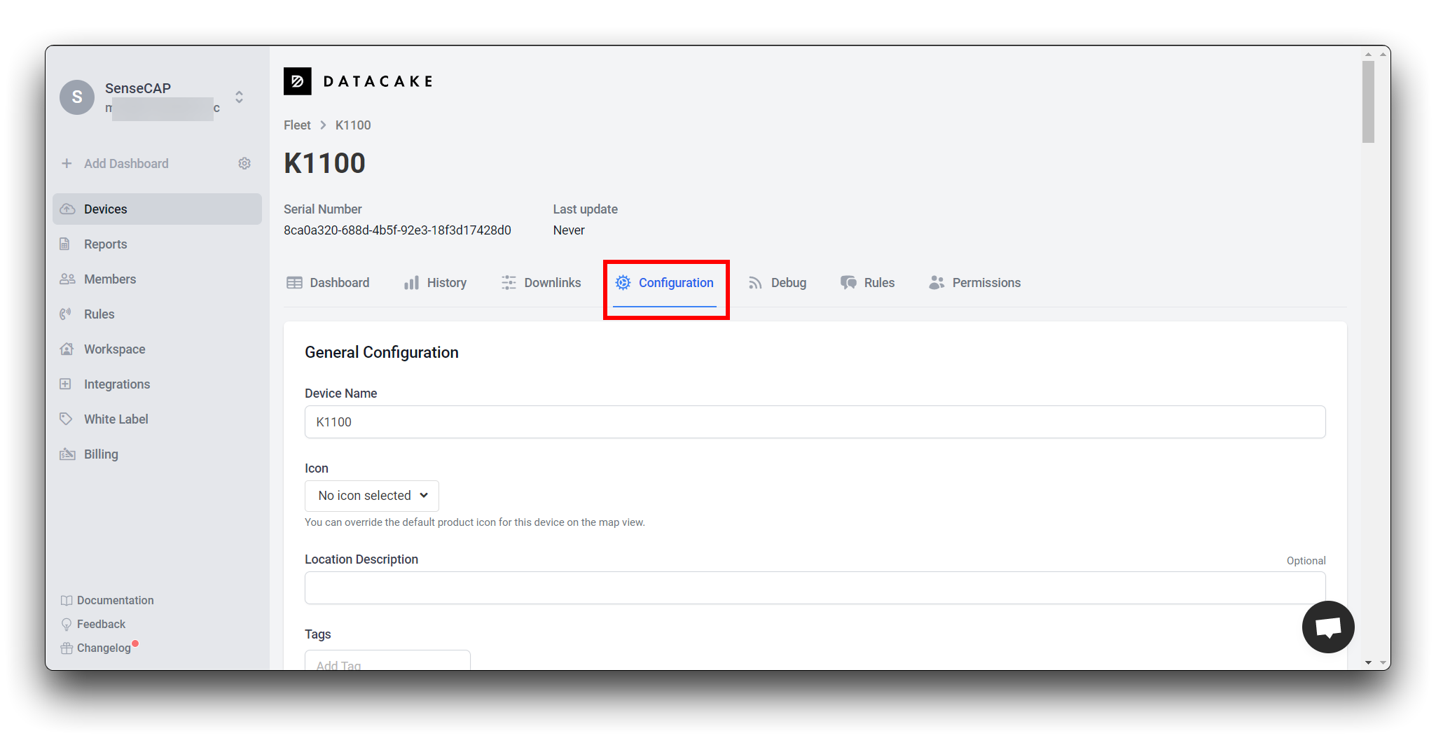Open Members in the sidebar
The image size is (1436, 738).
(x=157, y=279)
